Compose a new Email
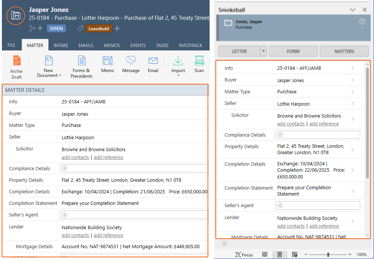374x259 pixels. click(153, 64)
